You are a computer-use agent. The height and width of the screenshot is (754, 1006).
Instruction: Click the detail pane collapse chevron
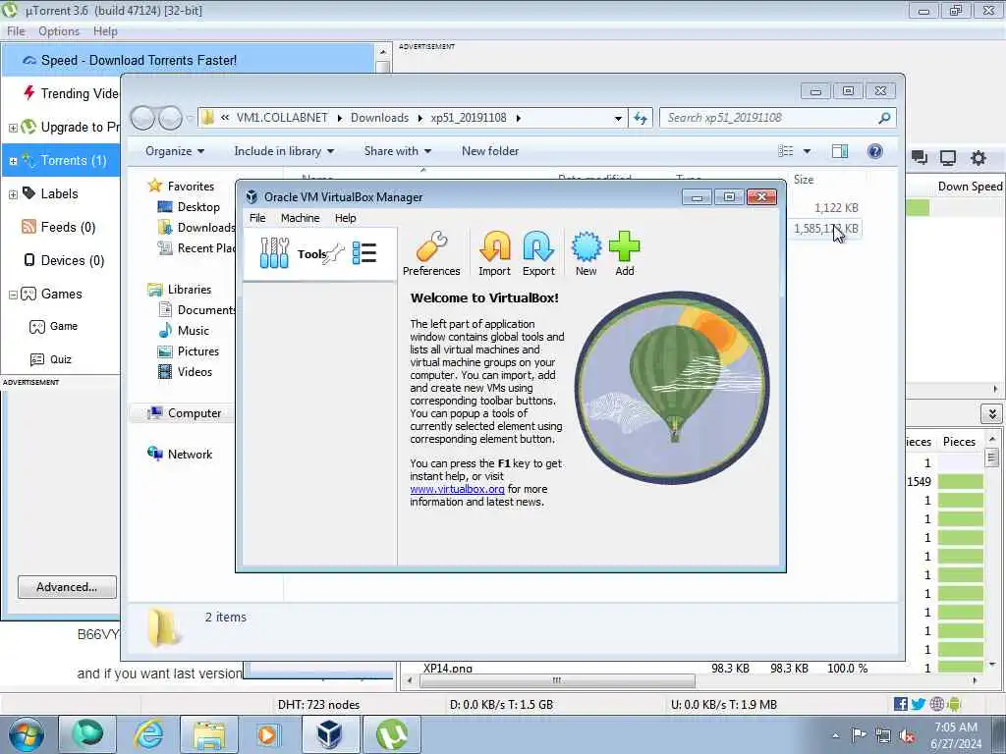(992, 414)
